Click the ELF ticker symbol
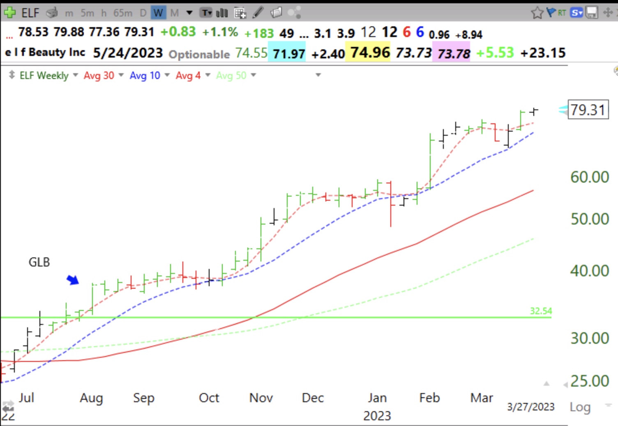 pyautogui.click(x=30, y=13)
